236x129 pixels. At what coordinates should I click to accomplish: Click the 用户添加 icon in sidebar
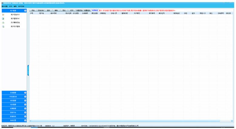point(3,14)
